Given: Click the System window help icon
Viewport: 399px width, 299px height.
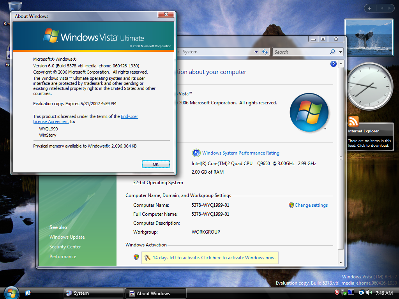Looking at the screenshot, I should pyautogui.click(x=334, y=64).
